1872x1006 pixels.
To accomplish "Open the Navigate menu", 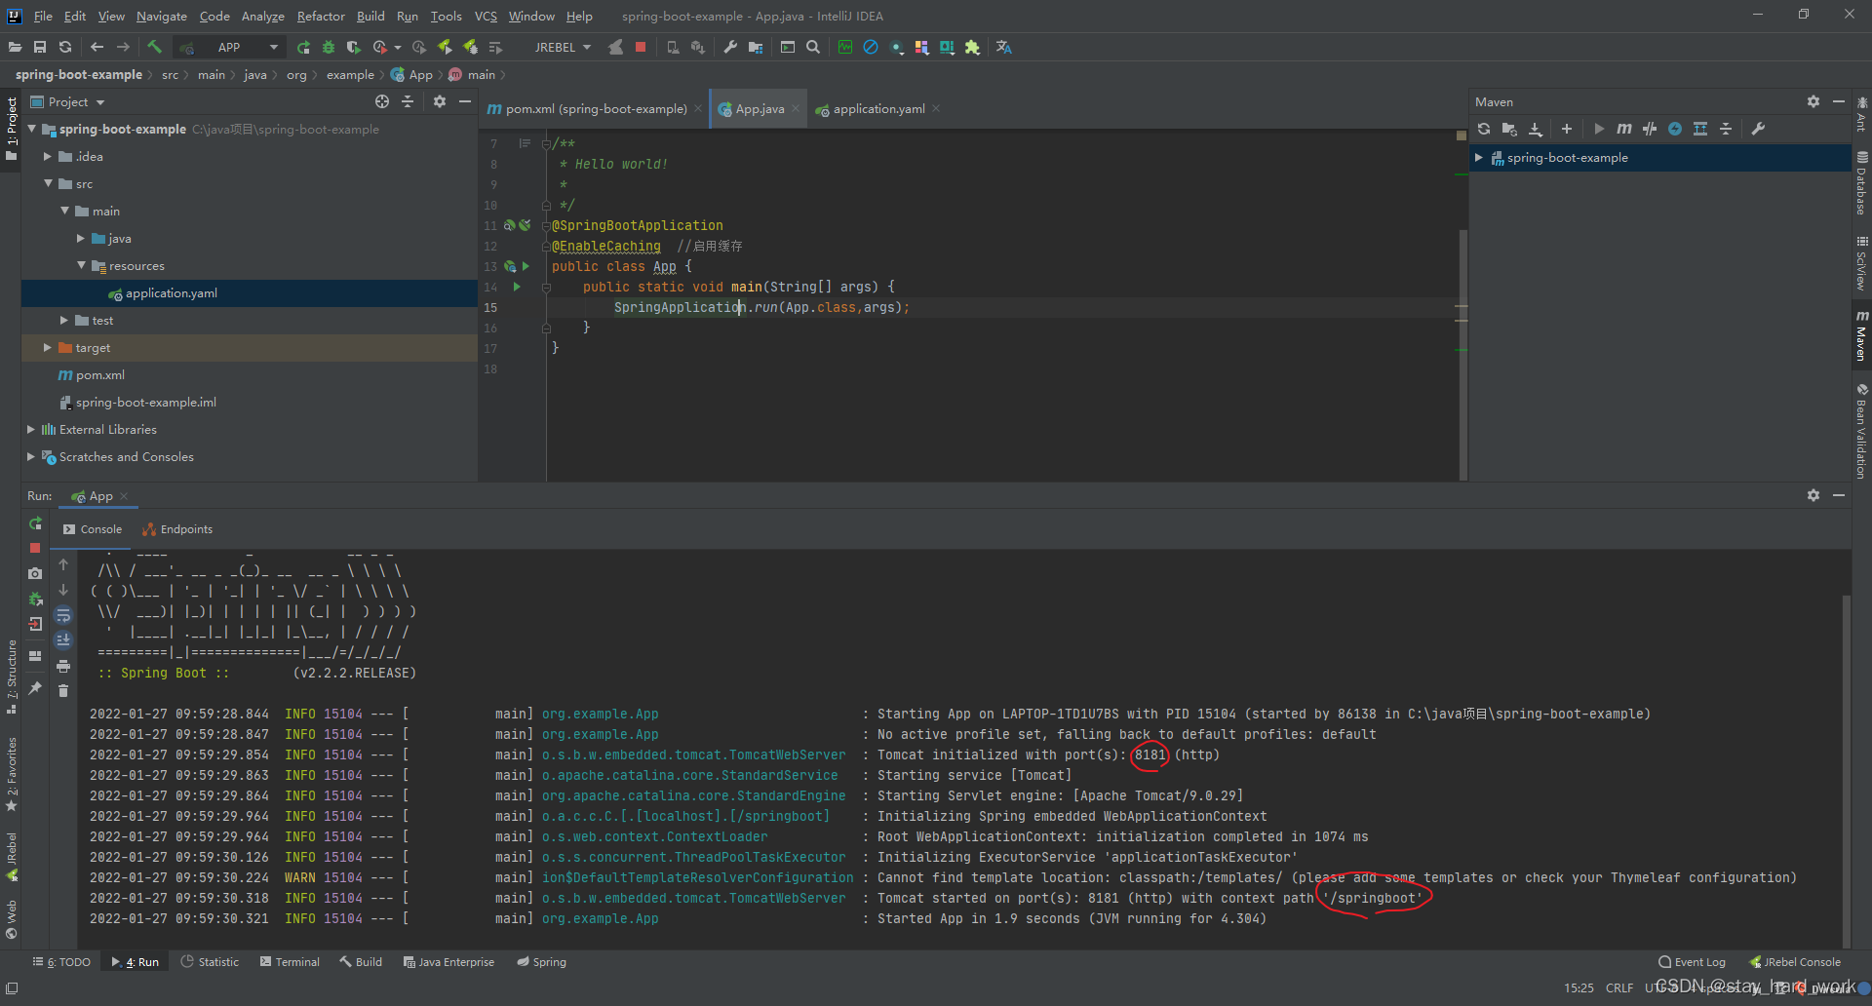I will pyautogui.click(x=162, y=16).
